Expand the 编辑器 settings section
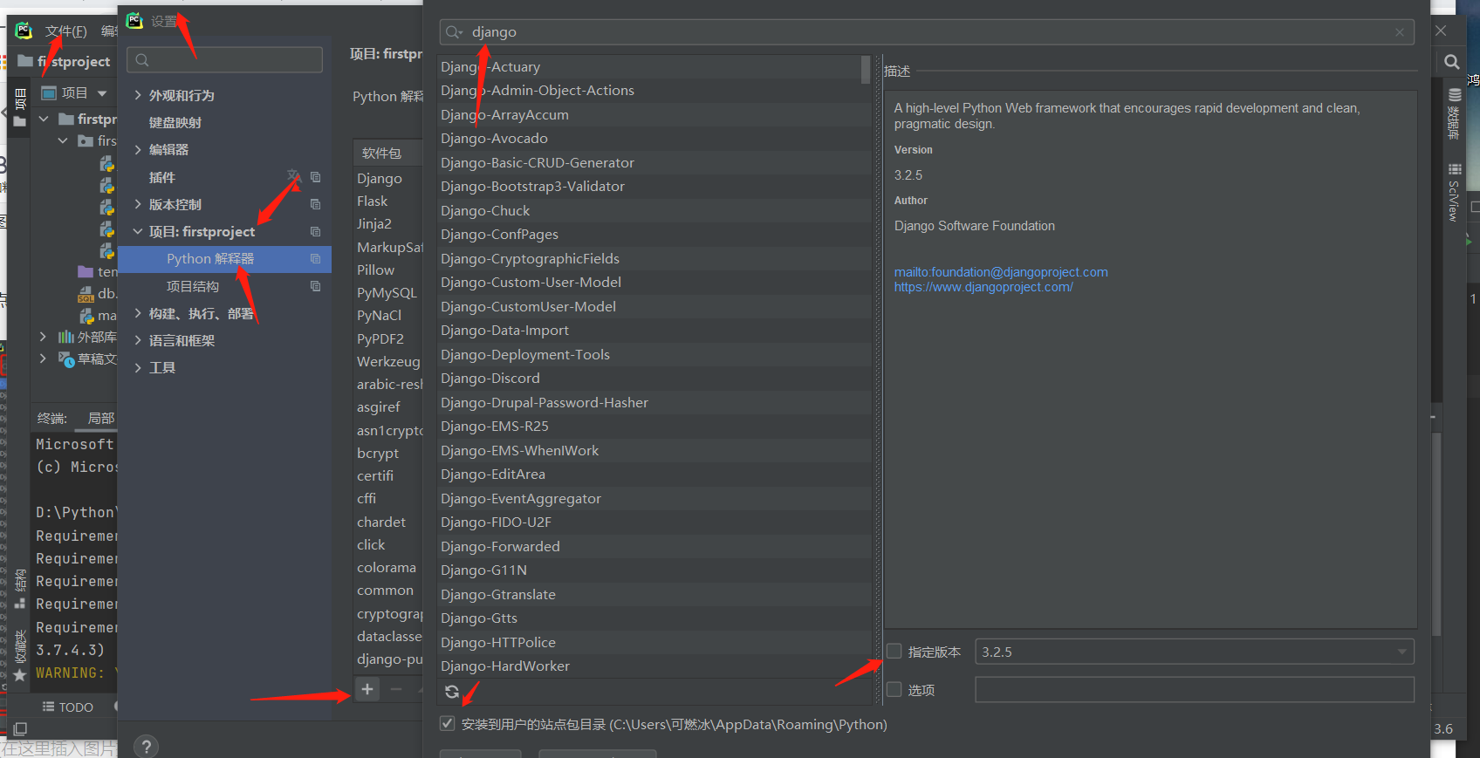The image size is (1480, 758). (138, 150)
